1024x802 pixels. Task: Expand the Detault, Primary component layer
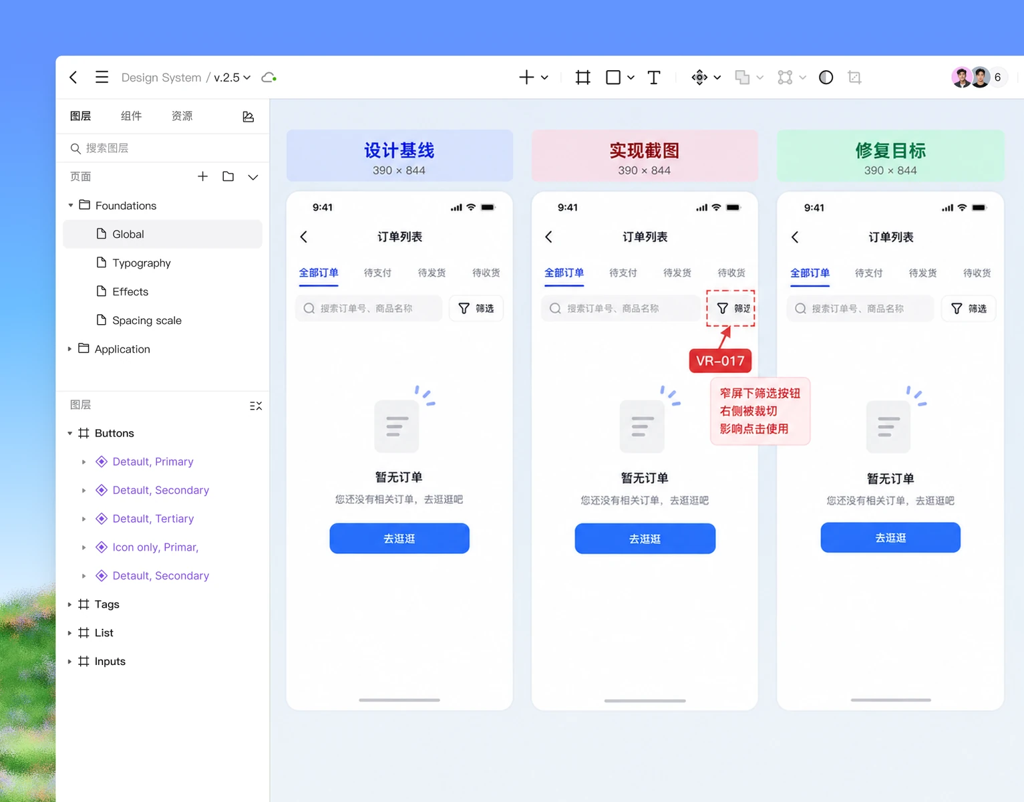pos(83,462)
